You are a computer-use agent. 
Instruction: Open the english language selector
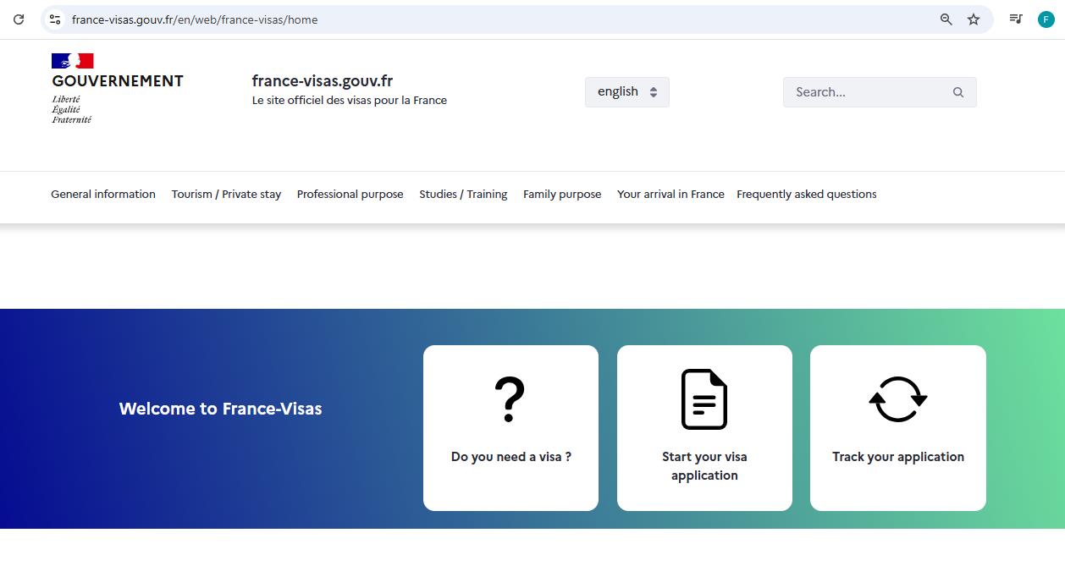point(626,91)
